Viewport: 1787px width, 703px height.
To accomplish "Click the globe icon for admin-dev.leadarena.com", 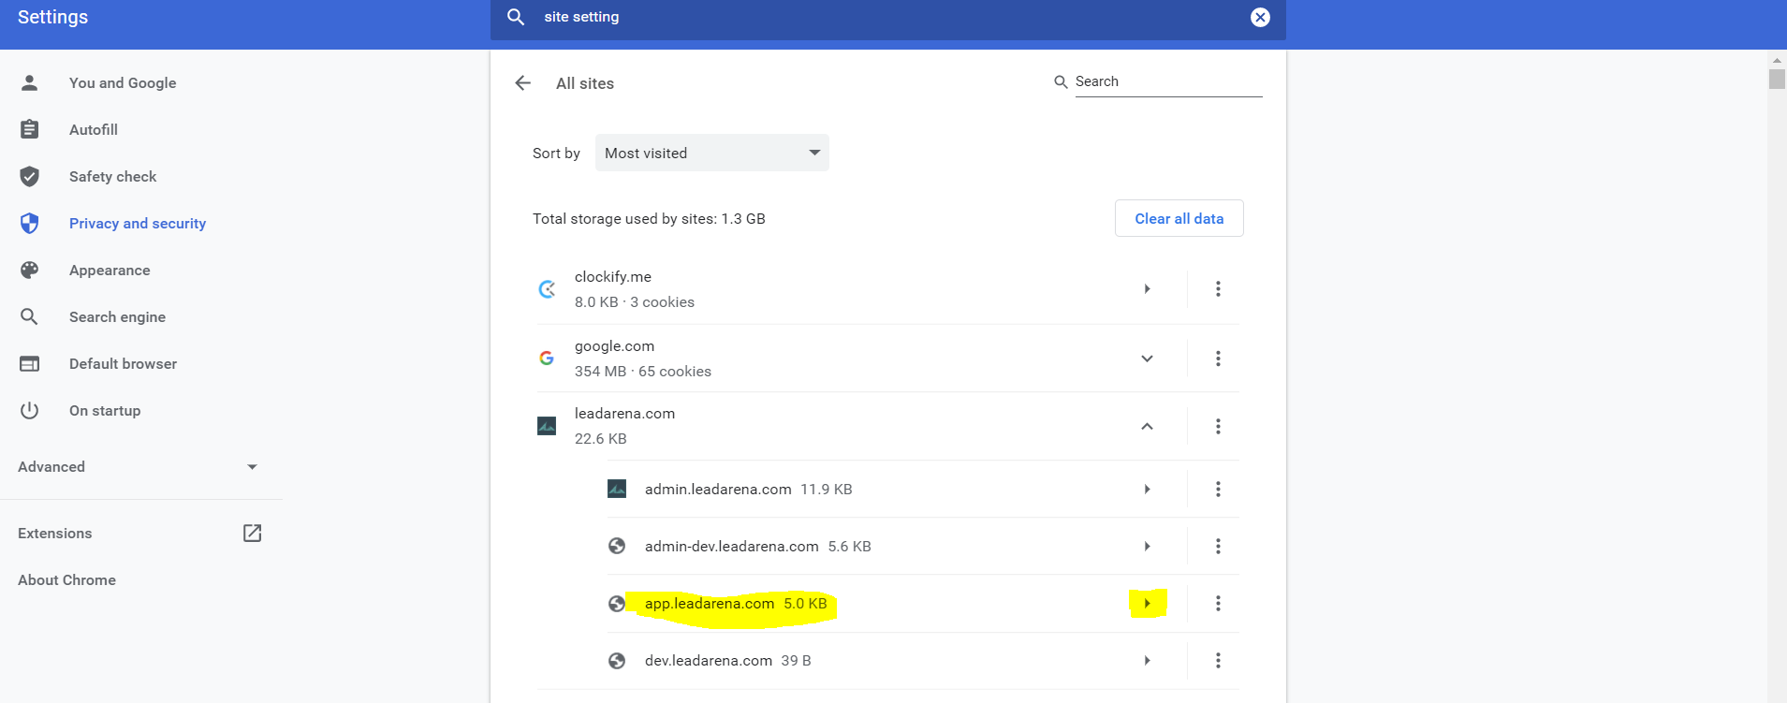I will [617, 547].
